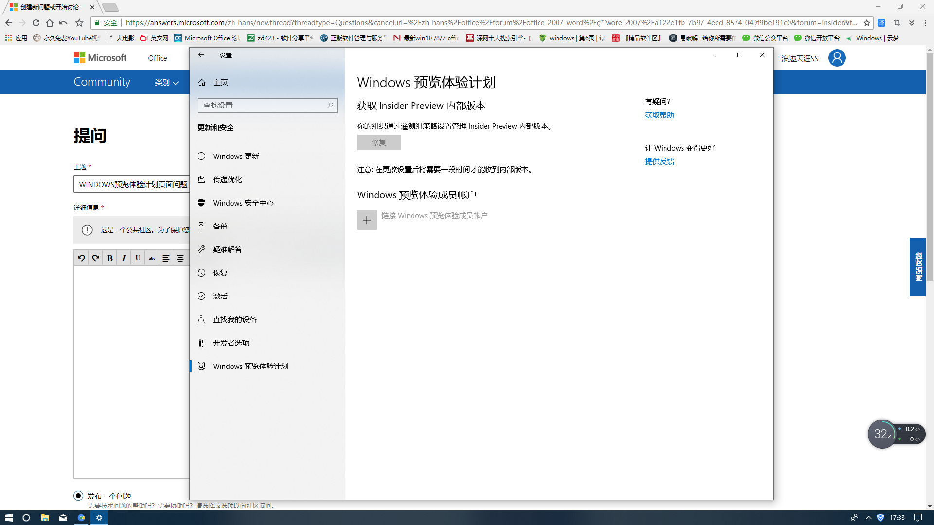The height and width of the screenshot is (525, 934).
Task: Click the browser home icon
Action: coord(50,23)
